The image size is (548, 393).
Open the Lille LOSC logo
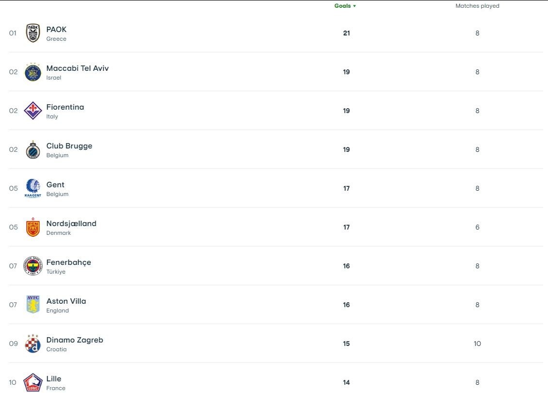click(x=33, y=382)
